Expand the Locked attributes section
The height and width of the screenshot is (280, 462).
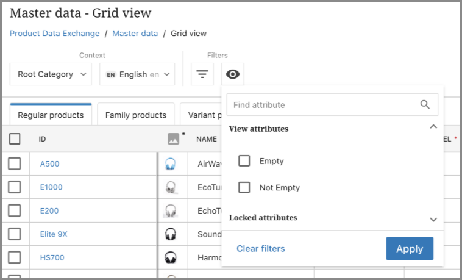click(x=433, y=219)
